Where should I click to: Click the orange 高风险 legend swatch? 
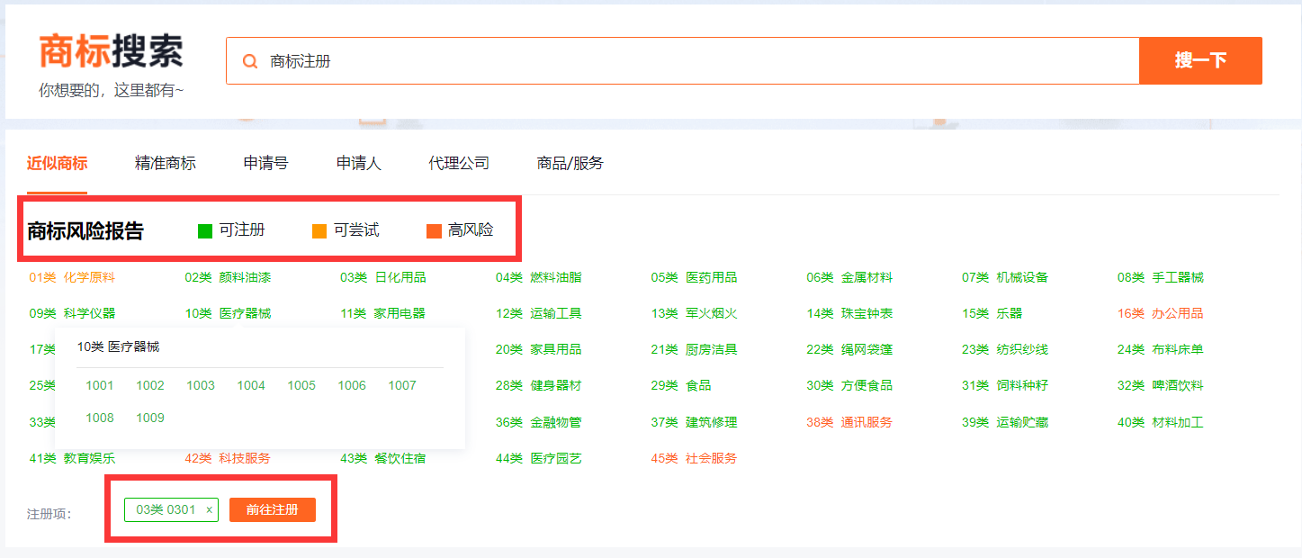[x=434, y=231]
